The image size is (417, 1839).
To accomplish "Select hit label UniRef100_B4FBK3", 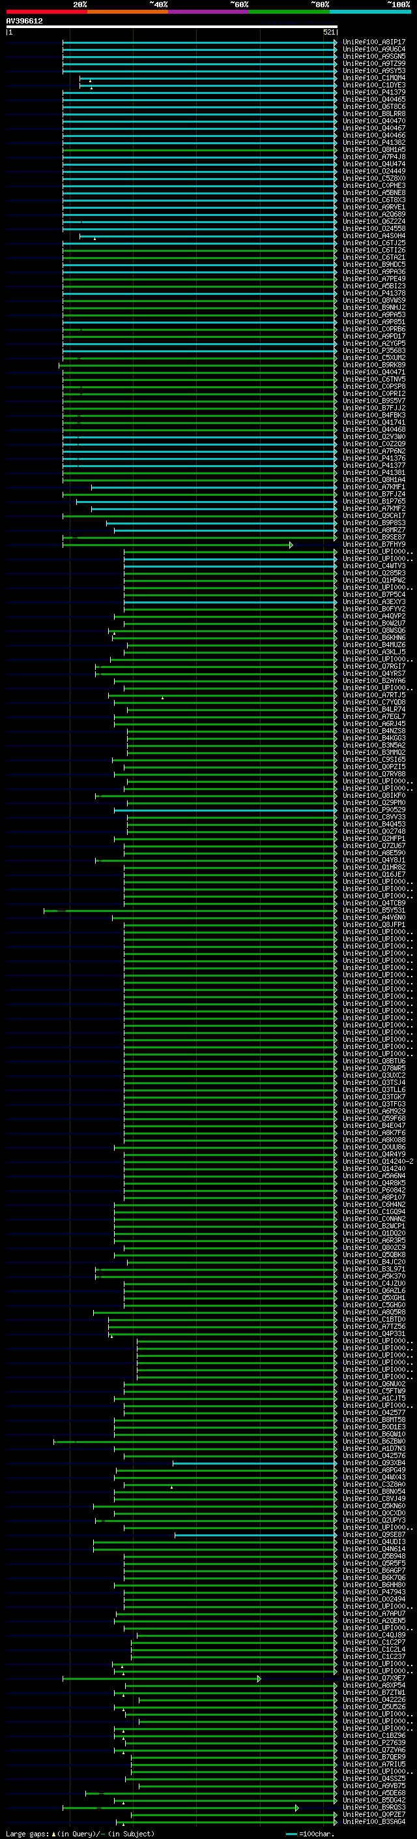I will [374, 416].
